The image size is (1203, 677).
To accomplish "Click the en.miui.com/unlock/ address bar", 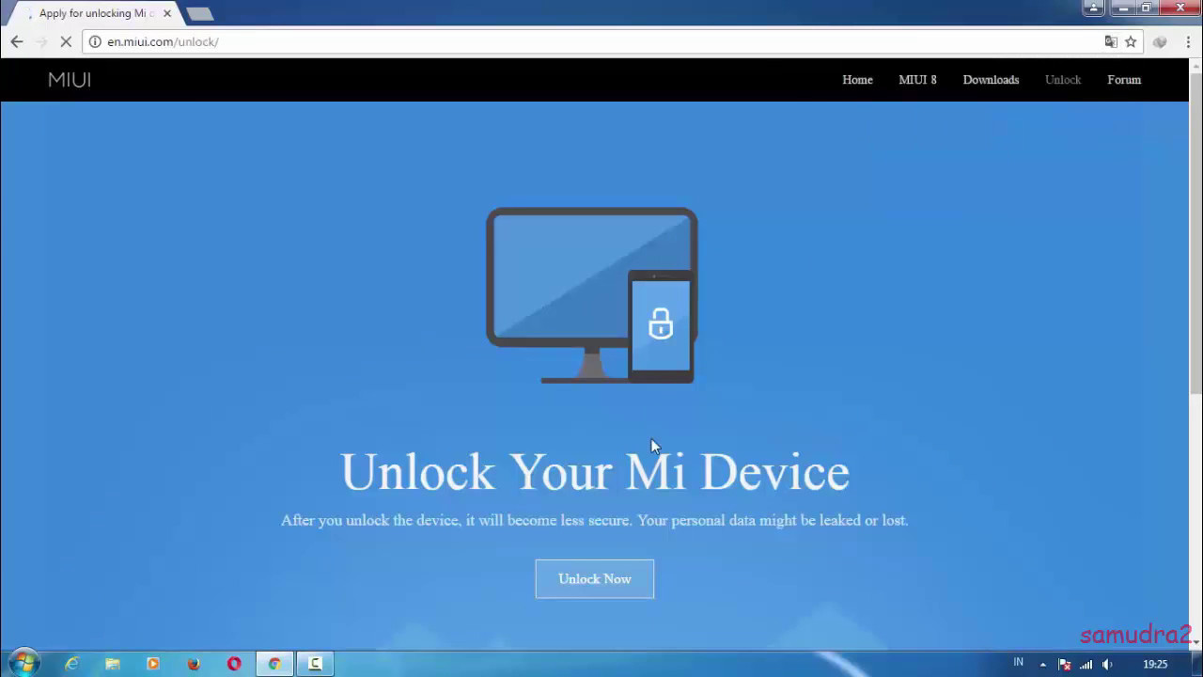I will tap(601, 41).
